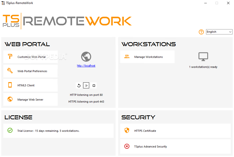Expand the English language dropdown
Screen dimensions: 234x157
pos(219,32)
